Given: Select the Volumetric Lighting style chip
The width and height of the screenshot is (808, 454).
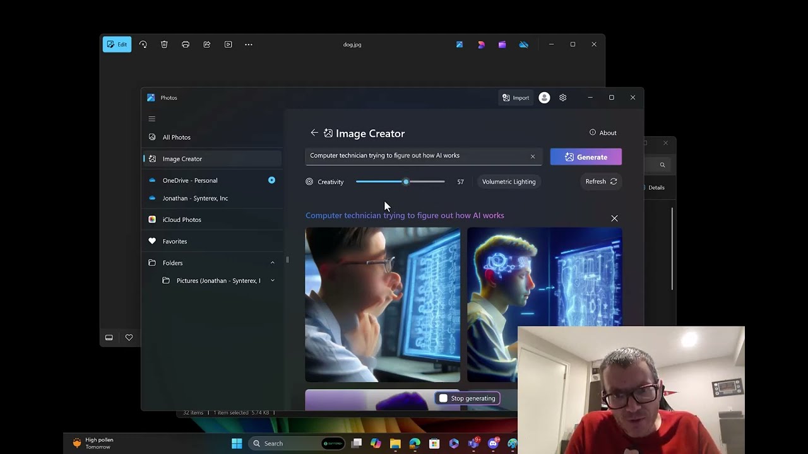Looking at the screenshot, I should [509, 182].
